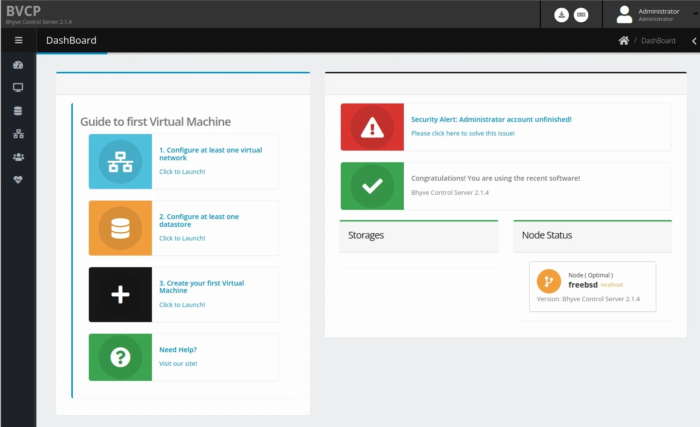Click the language icon in top bar

point(581,15)
